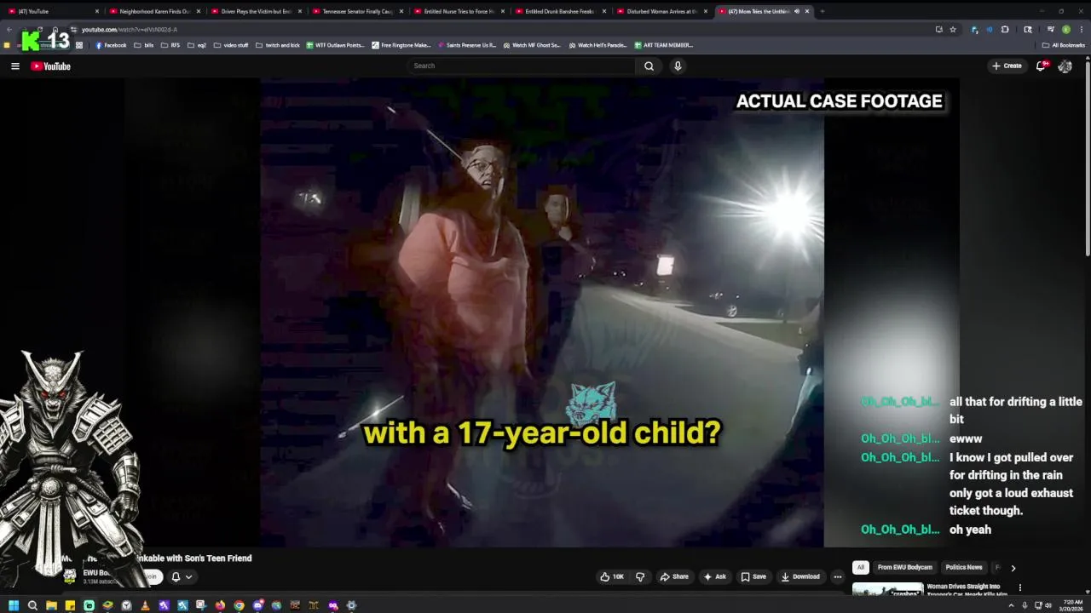Open the video stuff bookmark folder
This screenshot has height=613, width=1091.
[231, 45]
